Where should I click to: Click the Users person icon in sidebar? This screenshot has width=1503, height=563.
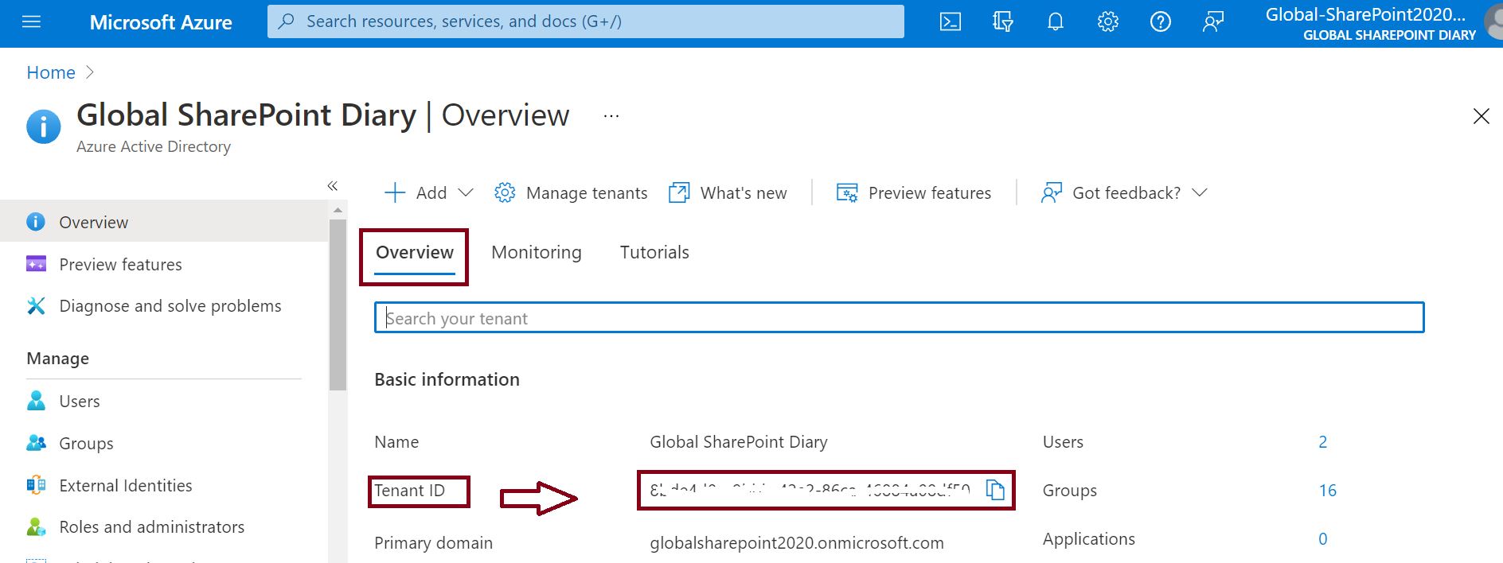click(x=36, y=401)
